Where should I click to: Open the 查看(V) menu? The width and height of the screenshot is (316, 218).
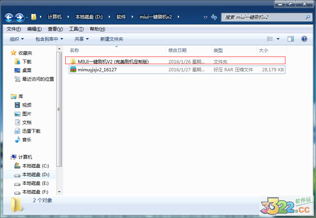click(55, 29)
